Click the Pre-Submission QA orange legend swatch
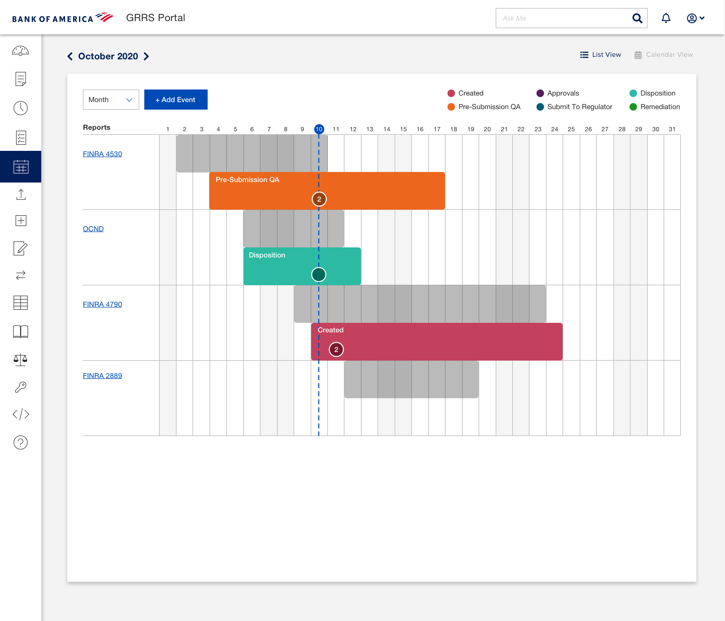 (451, 107)
